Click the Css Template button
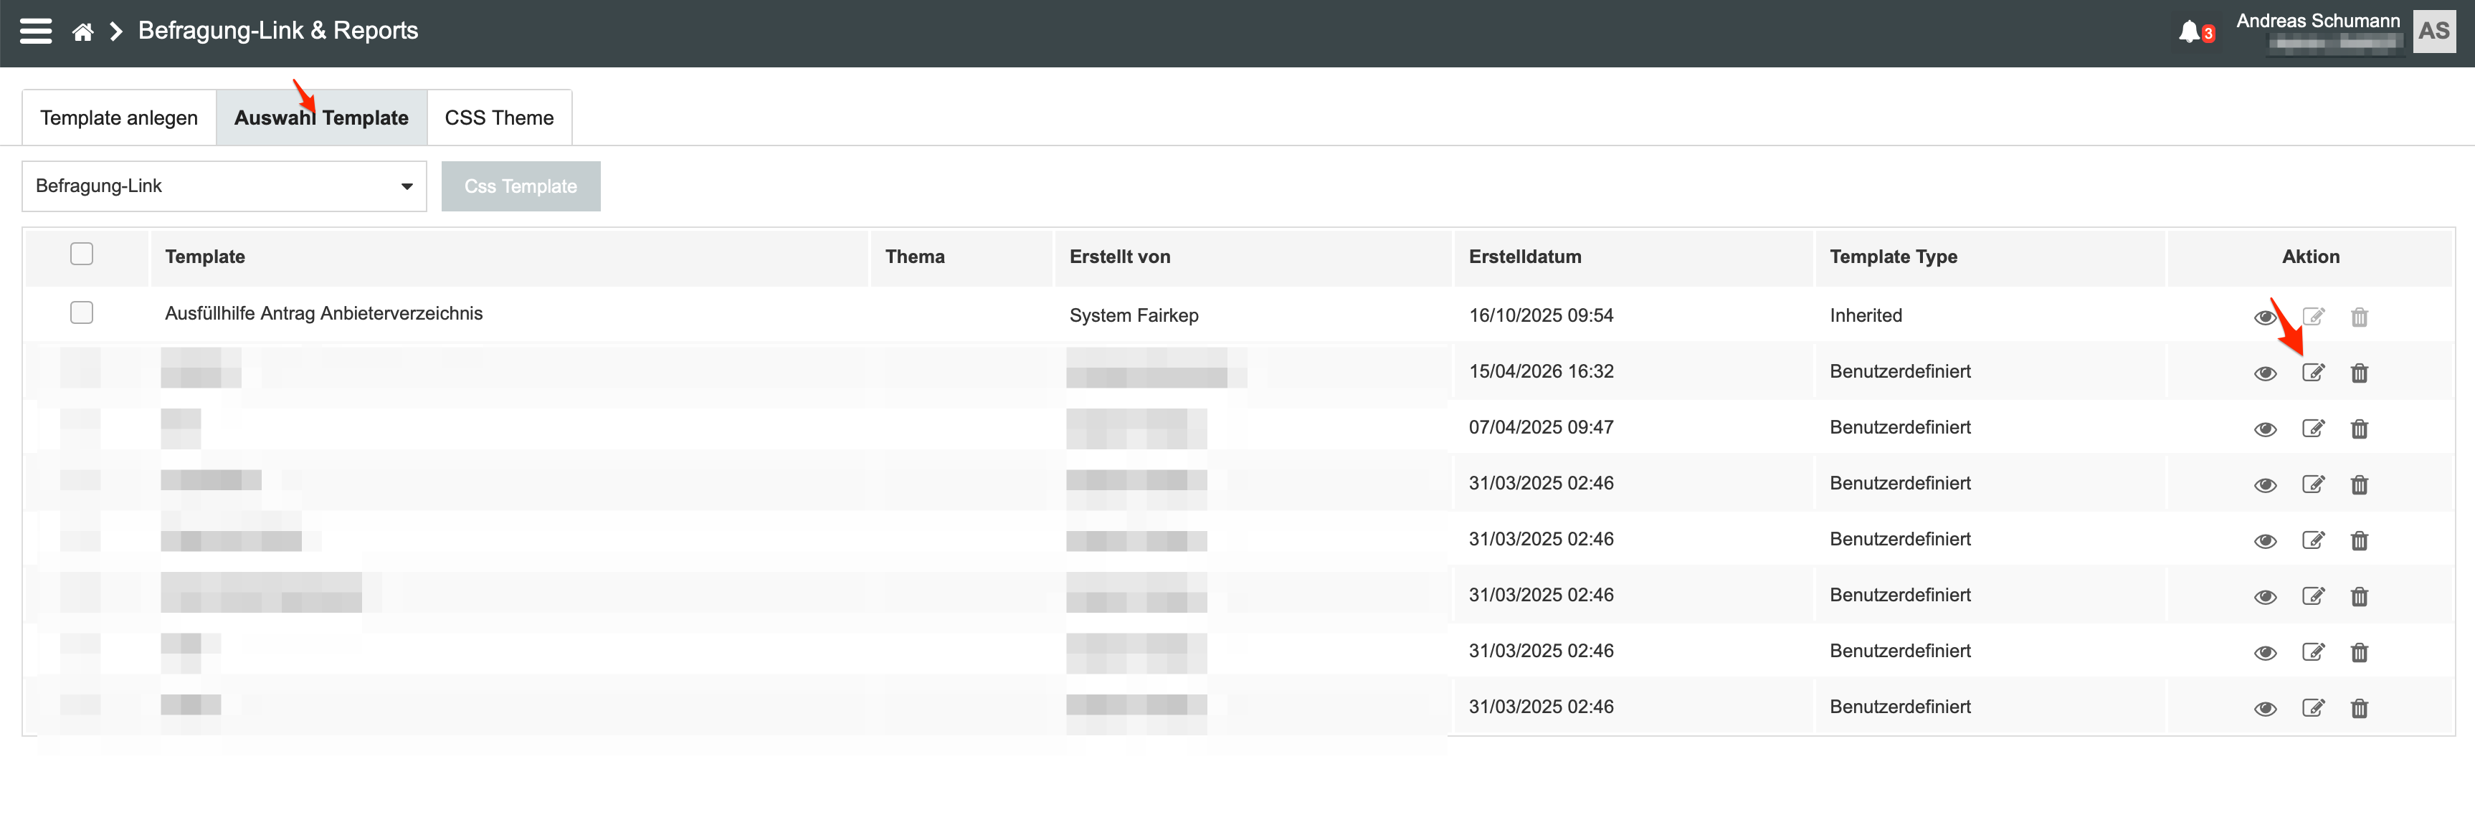Screen dimensions: 2475x817 pos(521,186)
